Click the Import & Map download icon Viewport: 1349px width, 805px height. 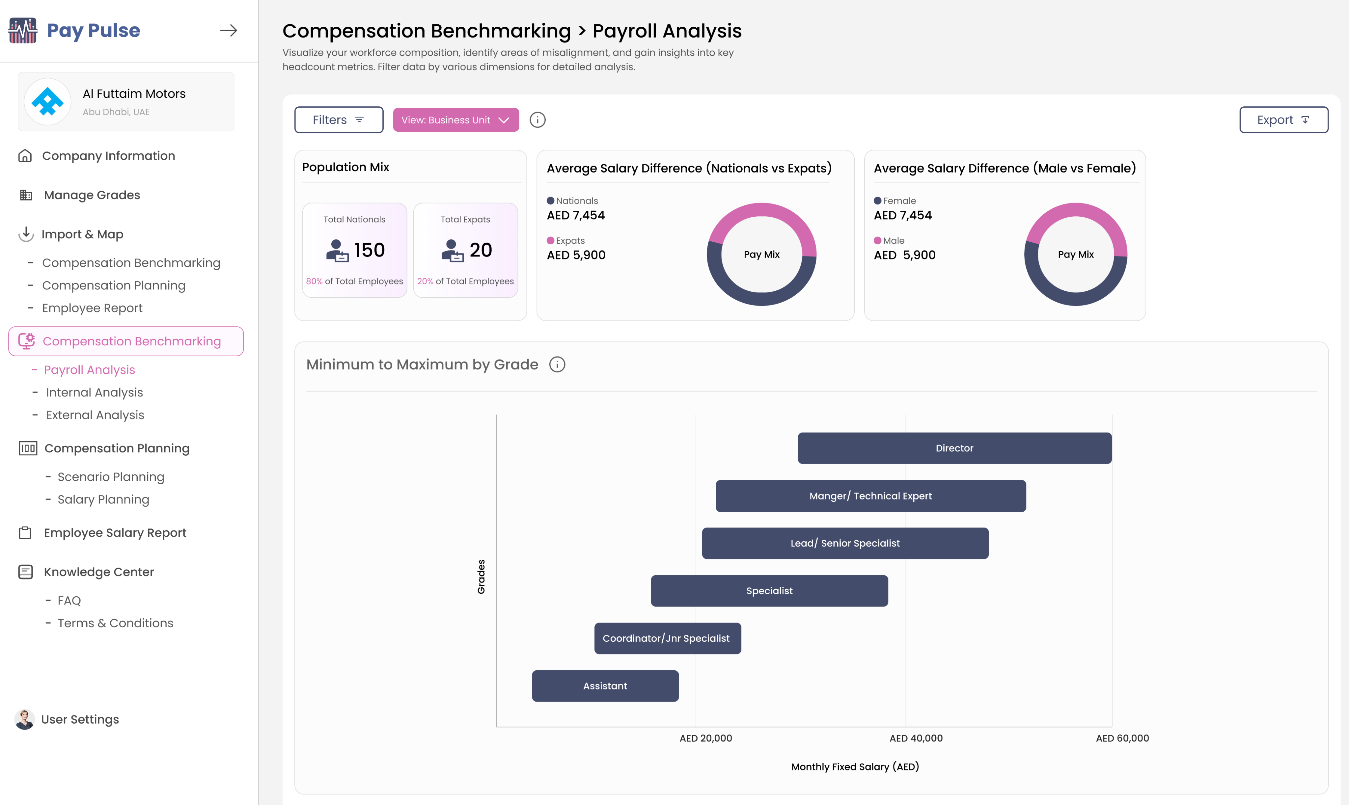coord(25,234)
